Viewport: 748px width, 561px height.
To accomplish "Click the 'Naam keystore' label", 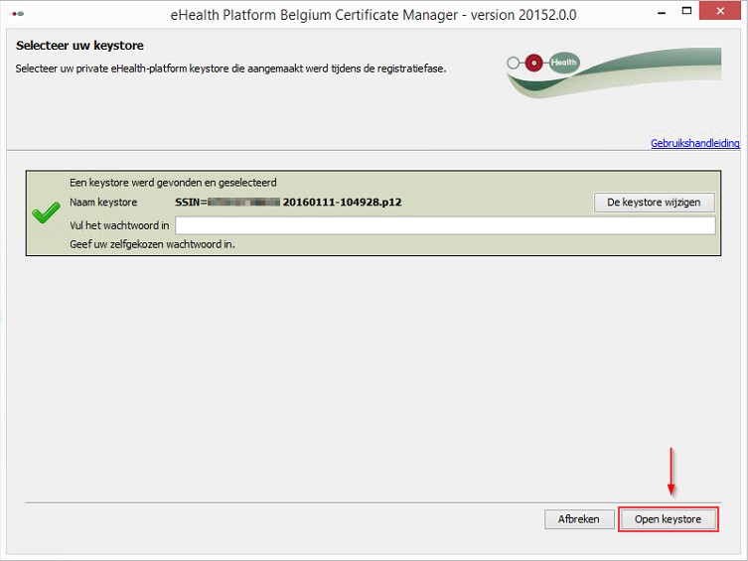I will click(103, 203).
